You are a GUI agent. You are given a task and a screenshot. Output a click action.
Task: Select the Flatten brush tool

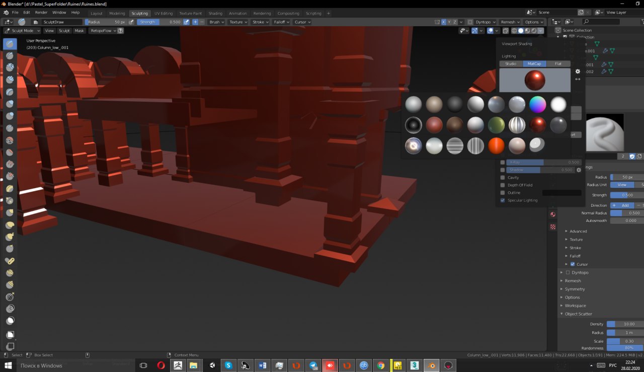(10, 153)
